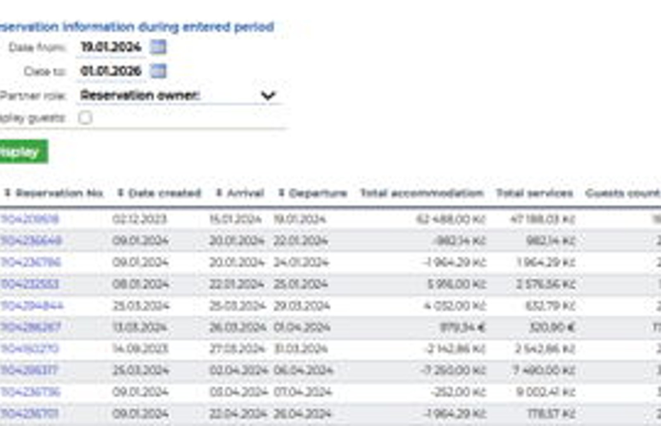Image resolution: width=661 pixels, height=426 pixels.
Task: Click the sort arrow next to Date created
Action: click(x=121, y=193)
